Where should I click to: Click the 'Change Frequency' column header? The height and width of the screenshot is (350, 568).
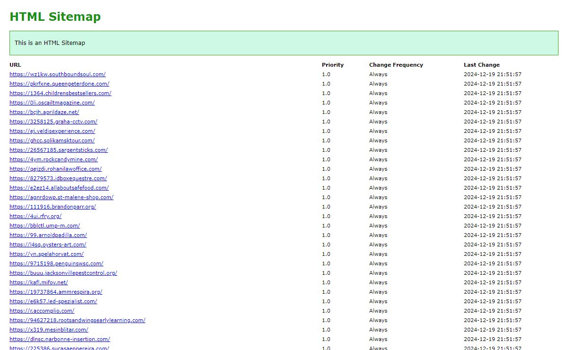pyautogui.click(x=396, y=65)
